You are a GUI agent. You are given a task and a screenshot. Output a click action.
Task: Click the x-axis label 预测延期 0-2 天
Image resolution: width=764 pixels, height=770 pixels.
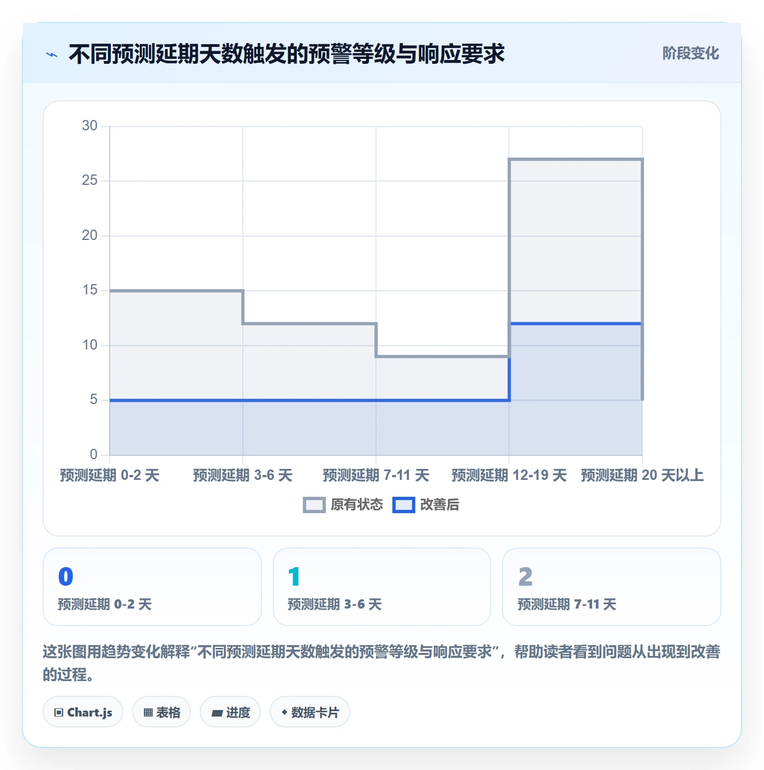110,476
